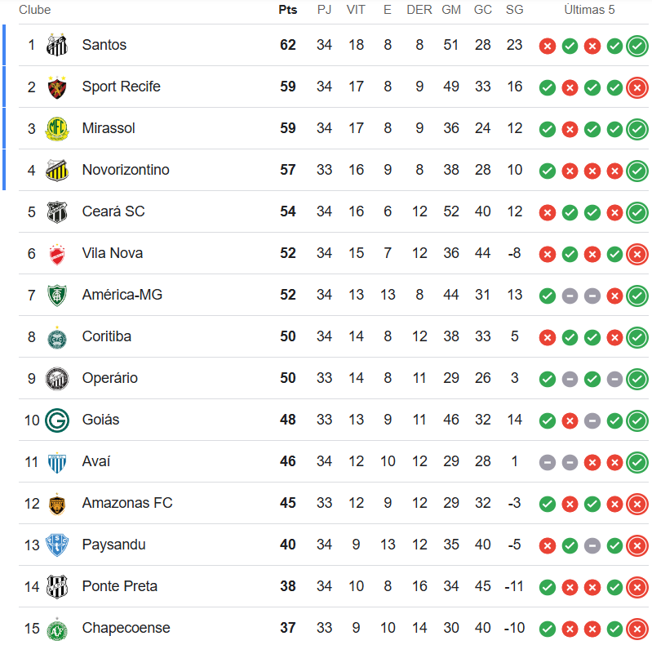652x645 pixels.
Task: Click Paysandu's 40 points value
Action: click(287, 545)
